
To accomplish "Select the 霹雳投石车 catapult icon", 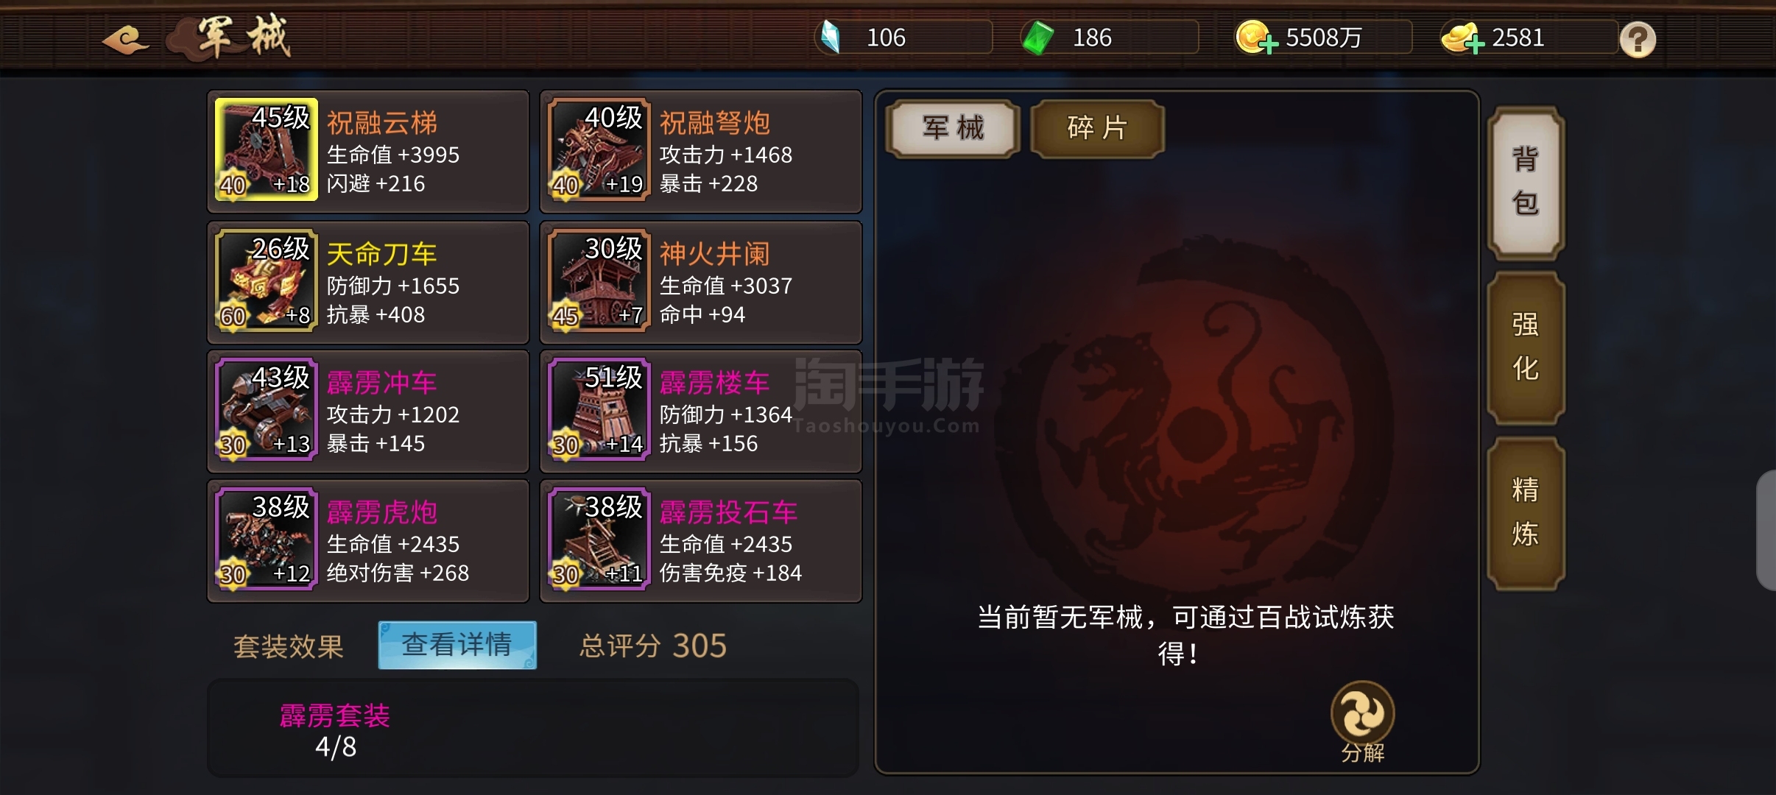I will 599,539.
